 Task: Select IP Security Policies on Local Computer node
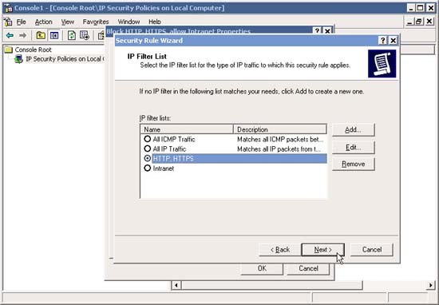65,59
